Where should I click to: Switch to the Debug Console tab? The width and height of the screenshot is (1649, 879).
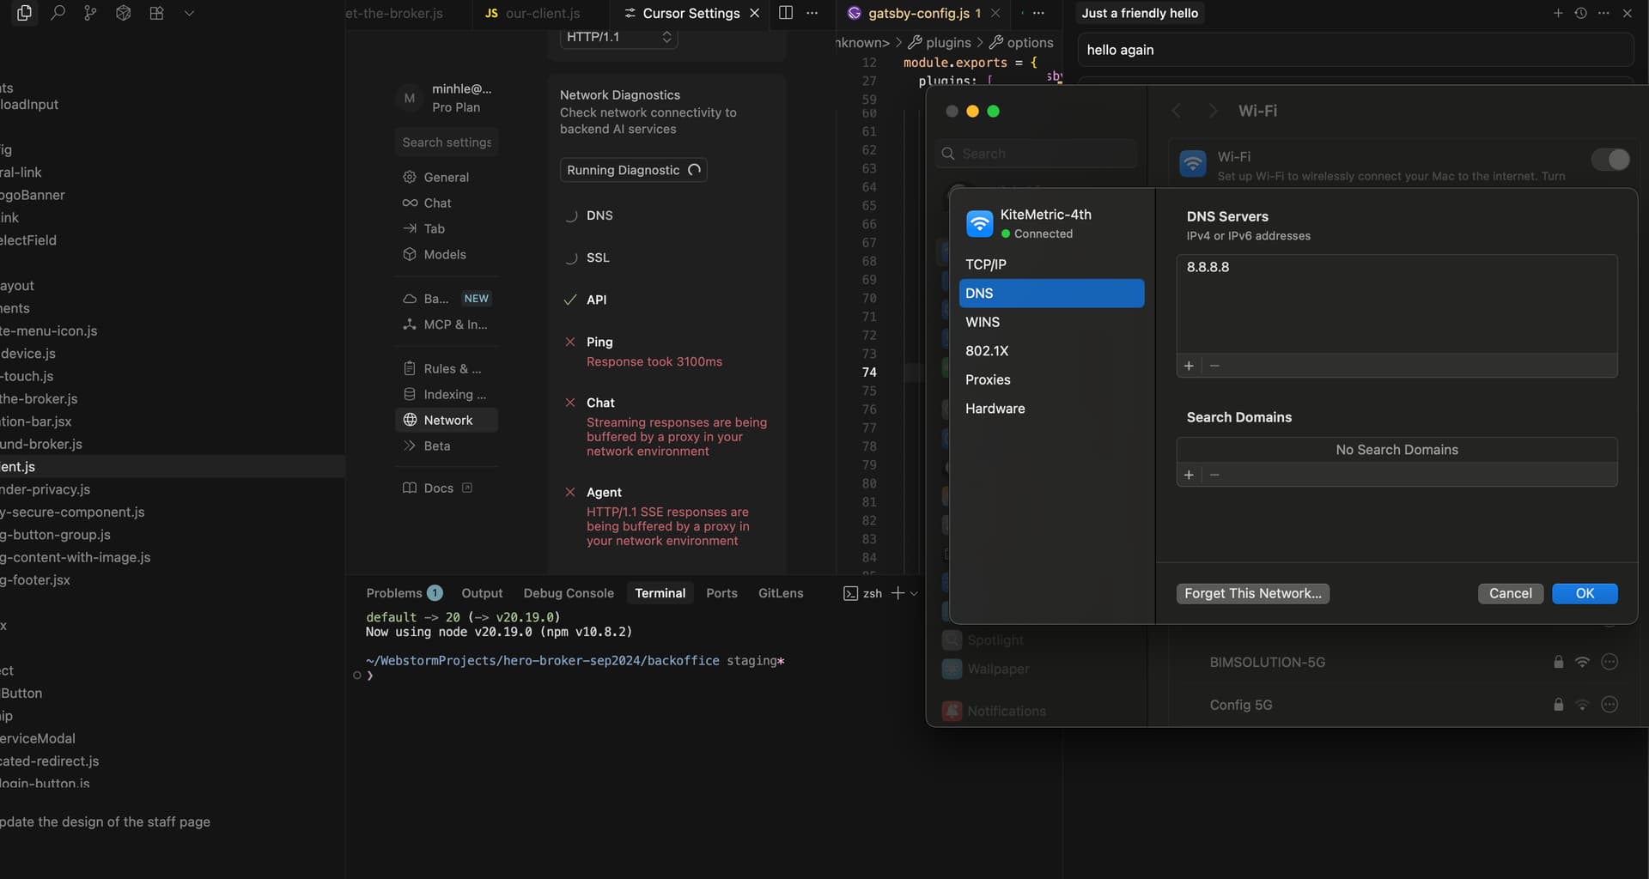coord(569,593)
